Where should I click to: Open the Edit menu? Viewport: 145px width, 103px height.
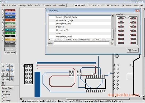(8, 5)
